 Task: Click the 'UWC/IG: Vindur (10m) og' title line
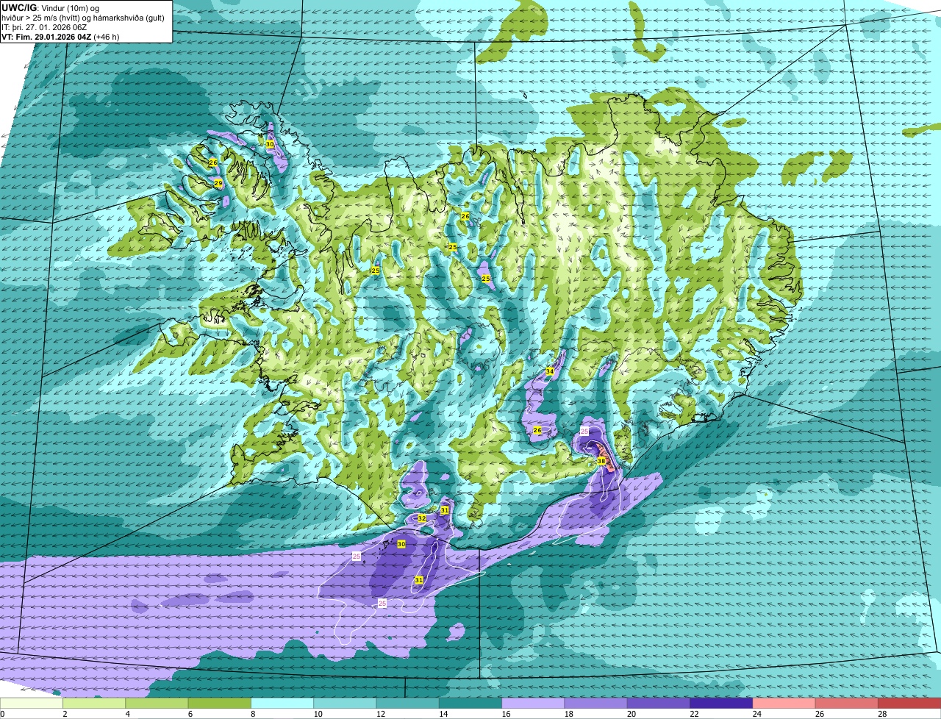(50, 8)
